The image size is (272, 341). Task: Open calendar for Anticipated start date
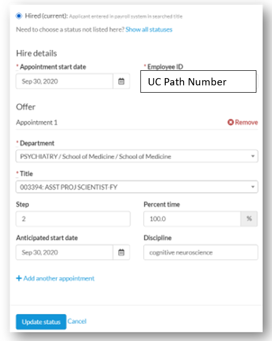[121, 252]
